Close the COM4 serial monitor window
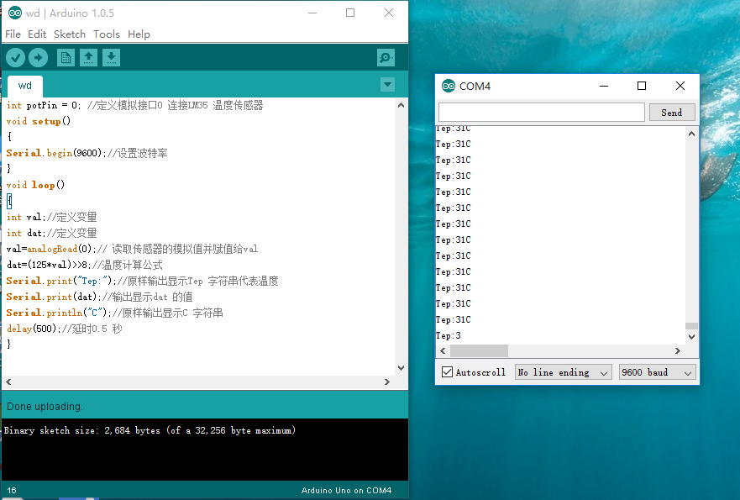Viewport: 740px width, 500px height. pos(680,86)
